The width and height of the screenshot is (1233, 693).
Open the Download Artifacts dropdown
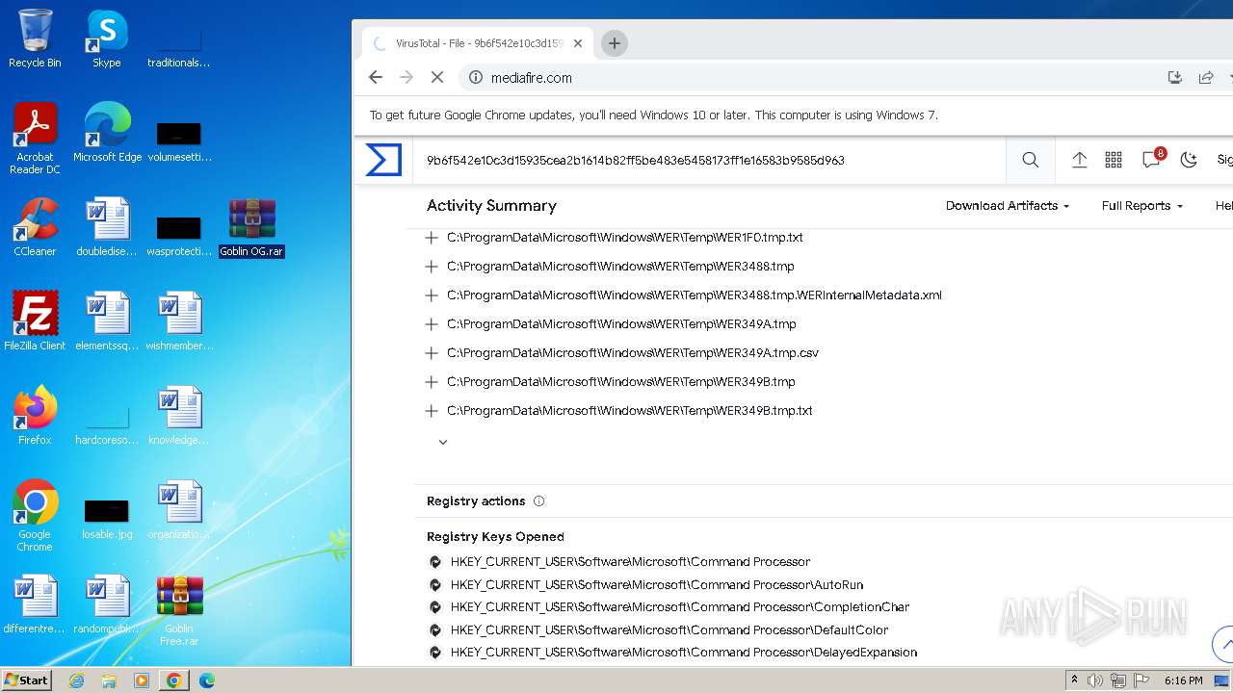[x=1008, y=205]
